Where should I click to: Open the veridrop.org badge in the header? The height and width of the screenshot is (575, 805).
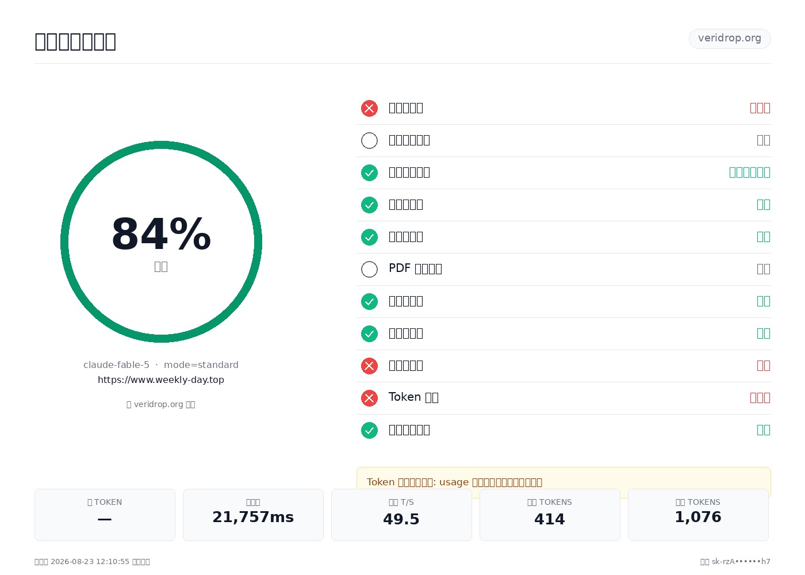tap(730, 39)
